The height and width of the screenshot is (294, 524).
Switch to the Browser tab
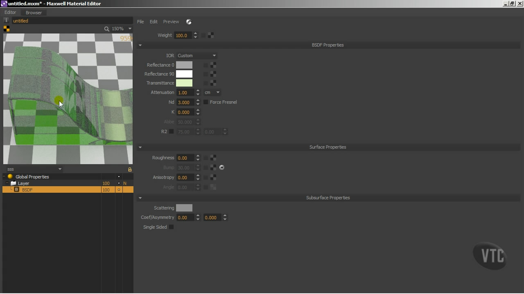34,13
